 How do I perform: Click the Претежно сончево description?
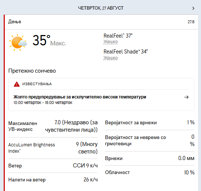[32, 71]
